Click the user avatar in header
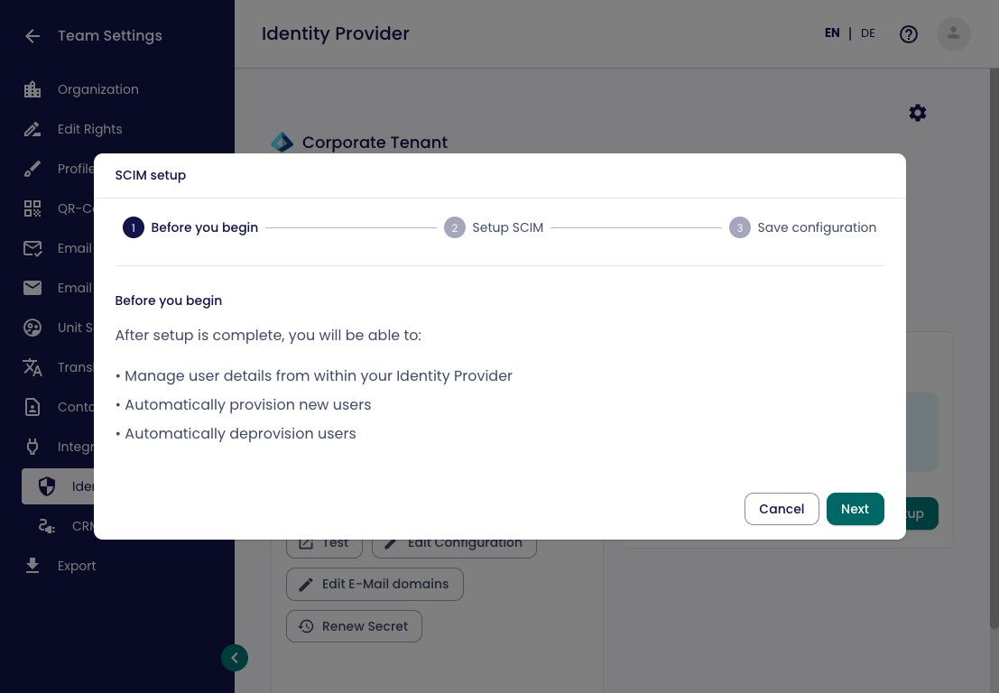The image size is (999, 693). point(953,33)
